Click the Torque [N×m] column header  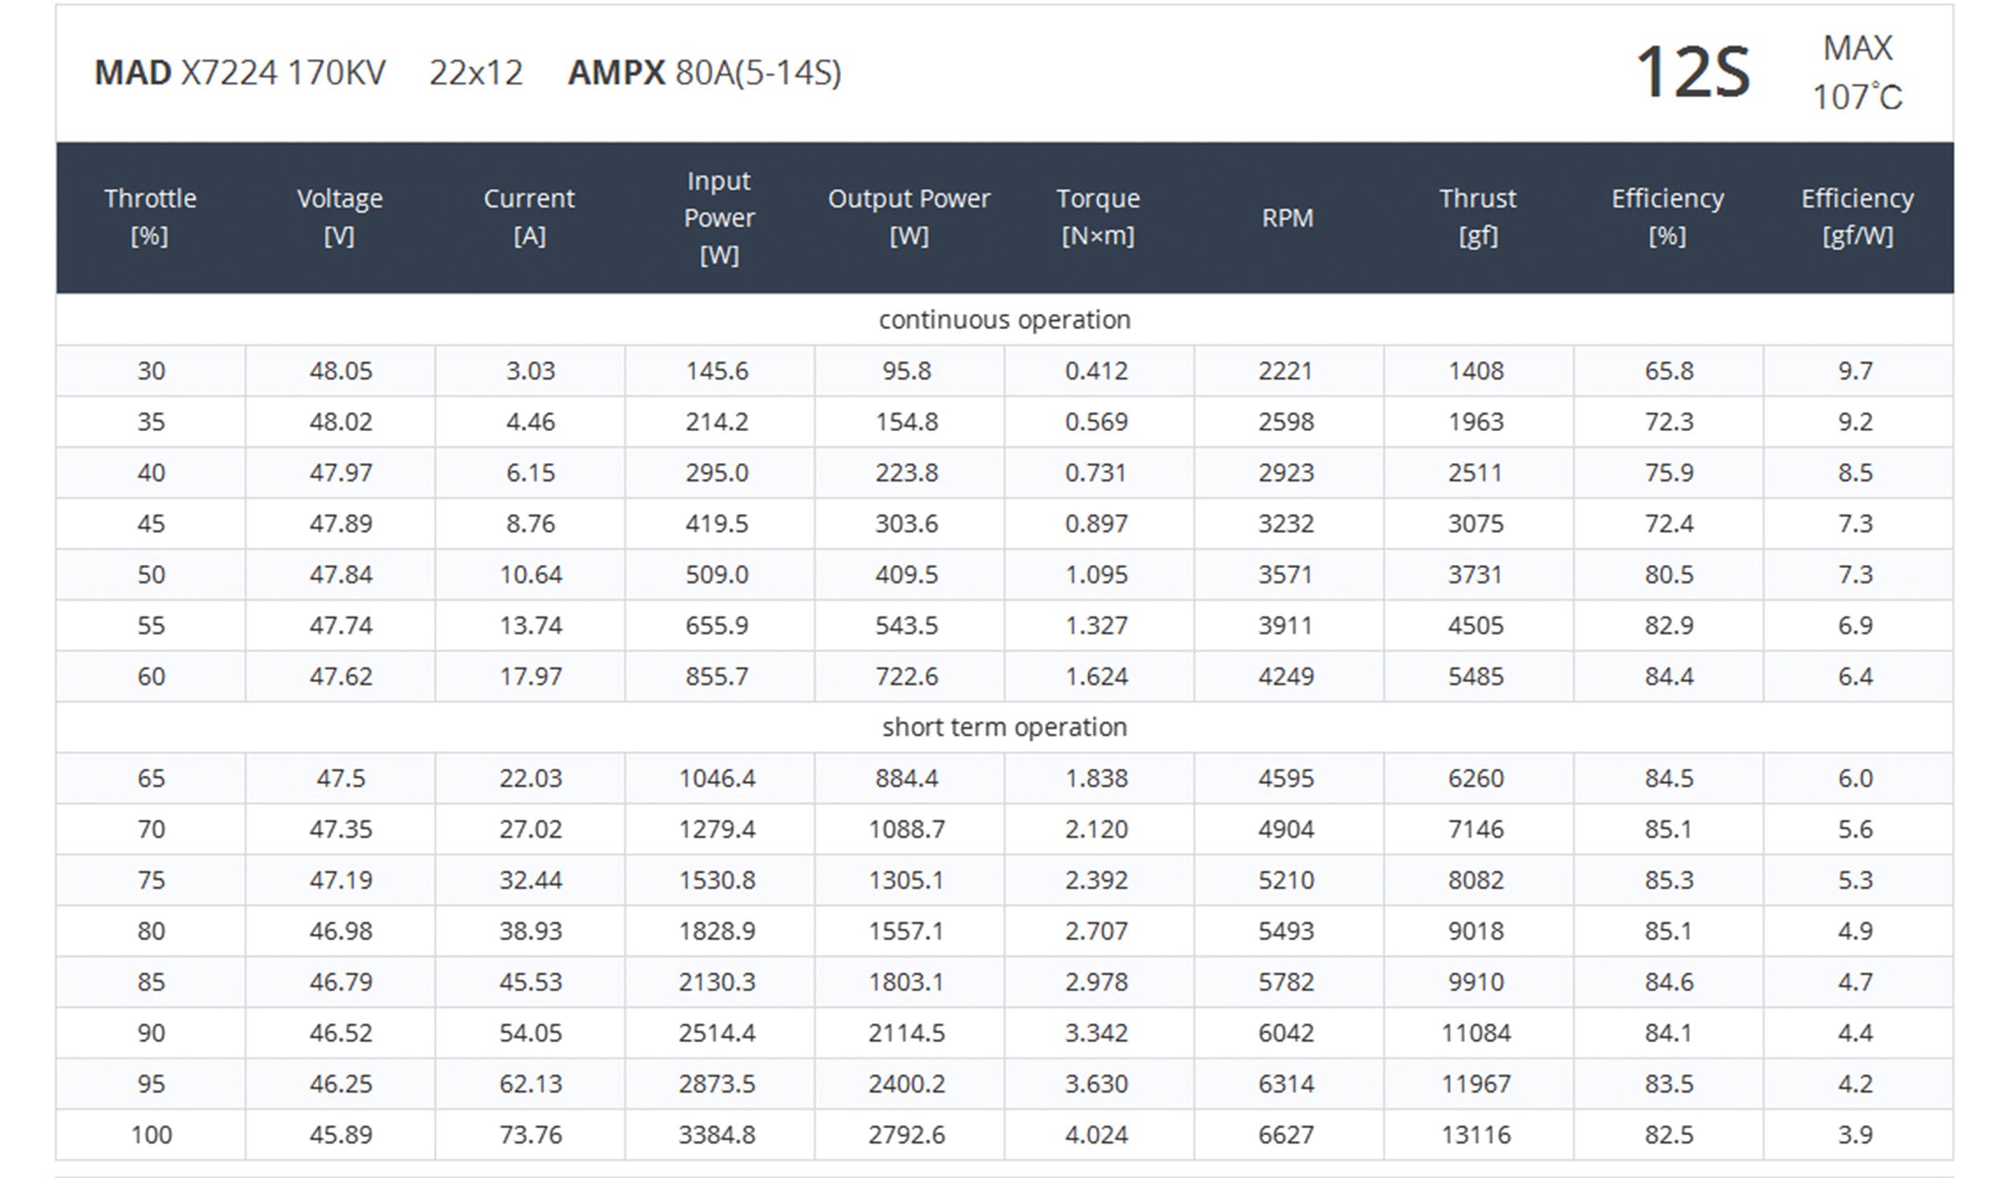tap(1097, 217)
